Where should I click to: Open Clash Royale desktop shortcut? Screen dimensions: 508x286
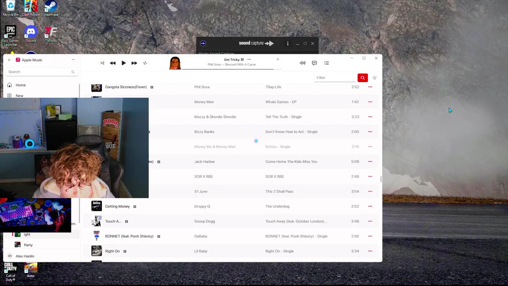click(31, 9)
